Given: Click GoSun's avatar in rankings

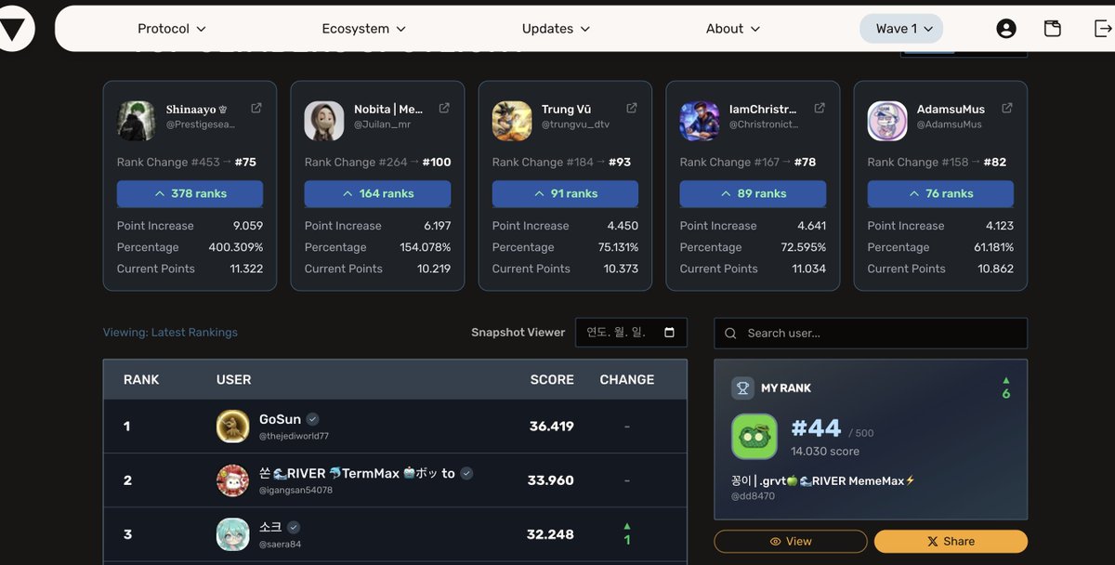Looking at the screenshot, I should coord(232,427).
